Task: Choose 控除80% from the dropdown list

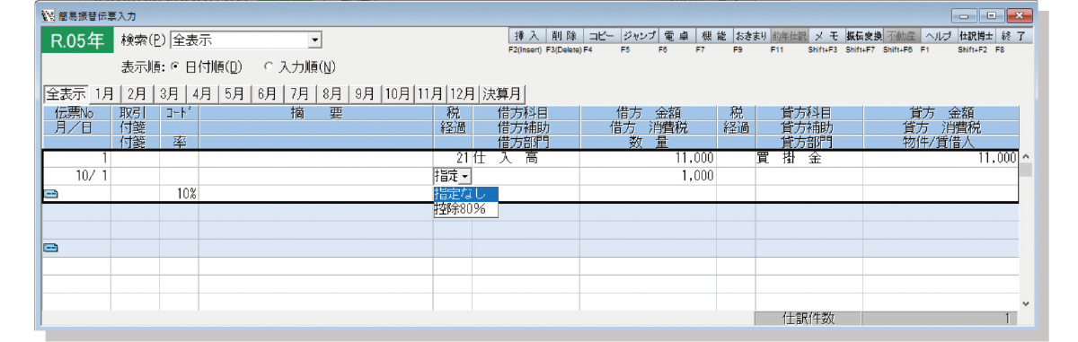Action: (459, 209)
